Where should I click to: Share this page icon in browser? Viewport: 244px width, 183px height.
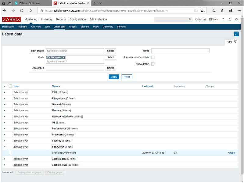point(231,11)
